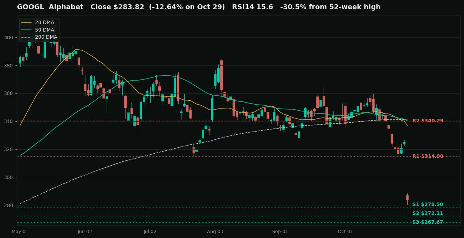This screenshot has height=238, width=464.
Task: Click the RSI14 15.6 reading in the title
Action: (252, 7)
